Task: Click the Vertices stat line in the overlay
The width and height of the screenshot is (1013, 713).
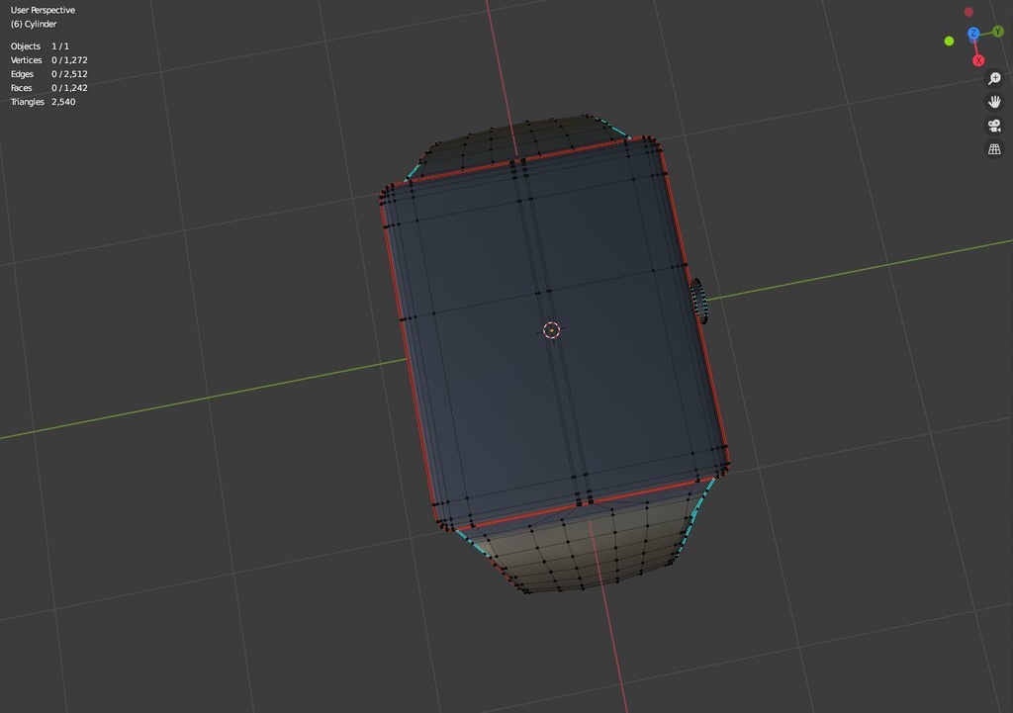Action: (x=46, y=59)
